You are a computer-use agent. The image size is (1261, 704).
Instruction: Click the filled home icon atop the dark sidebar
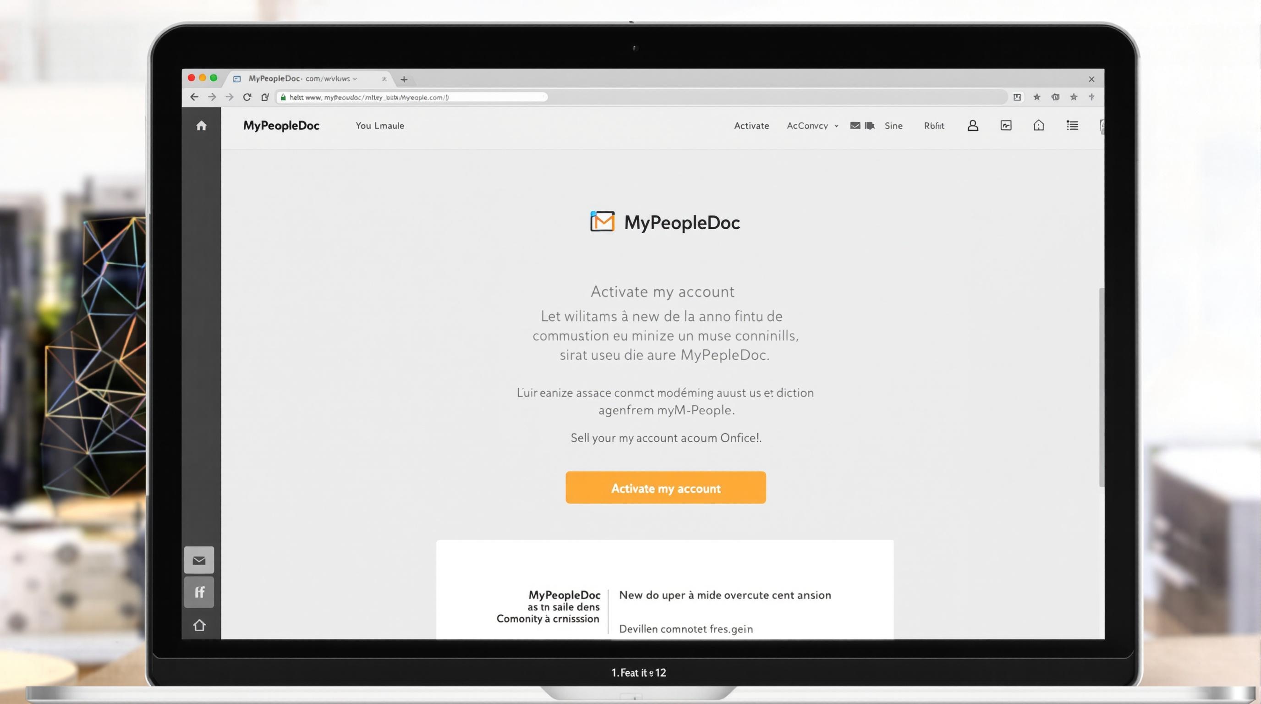tap(201, 126)
